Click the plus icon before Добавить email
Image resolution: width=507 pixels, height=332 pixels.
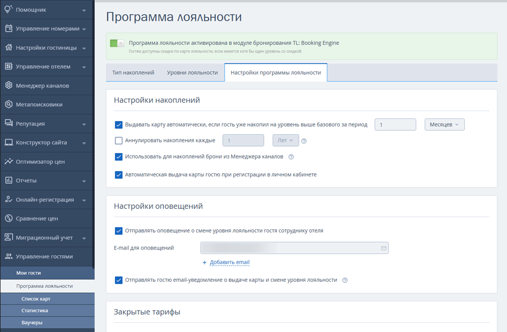pyautogui.click(x=204, y=262)
